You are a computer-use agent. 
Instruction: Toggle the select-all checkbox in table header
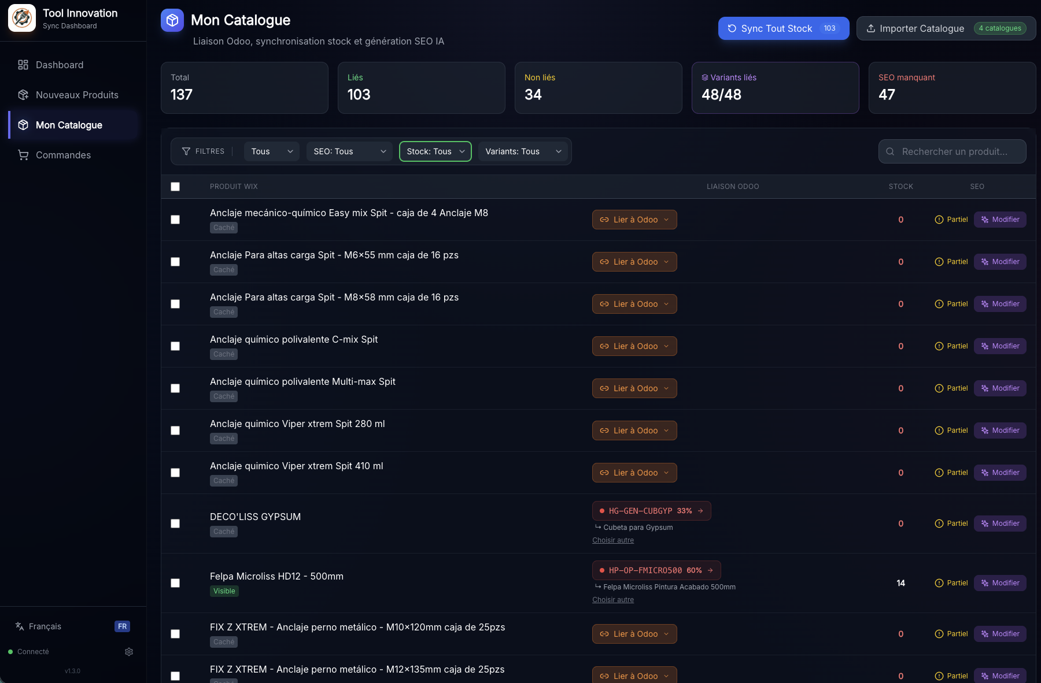click(x=175, y=187)
